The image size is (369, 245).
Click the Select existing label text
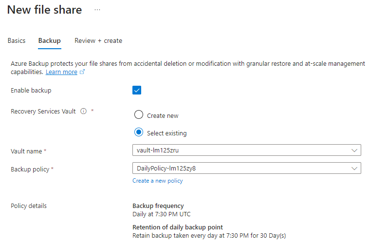(x=166, y=133)
